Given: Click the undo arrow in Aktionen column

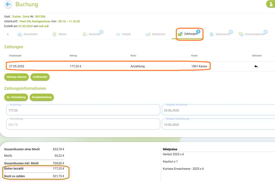Looking at the screenshot, I should (256, 66).
